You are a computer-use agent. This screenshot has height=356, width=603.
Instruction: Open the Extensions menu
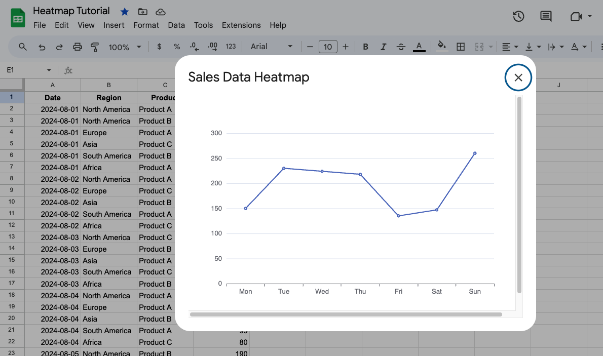[241, 25]
